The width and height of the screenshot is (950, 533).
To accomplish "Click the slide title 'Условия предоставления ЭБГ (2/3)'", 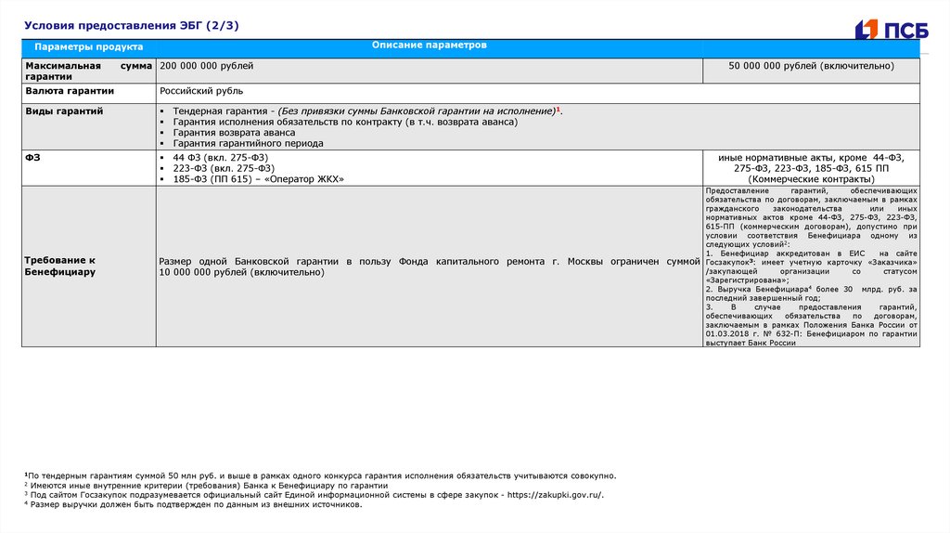I will coord(132,25).
